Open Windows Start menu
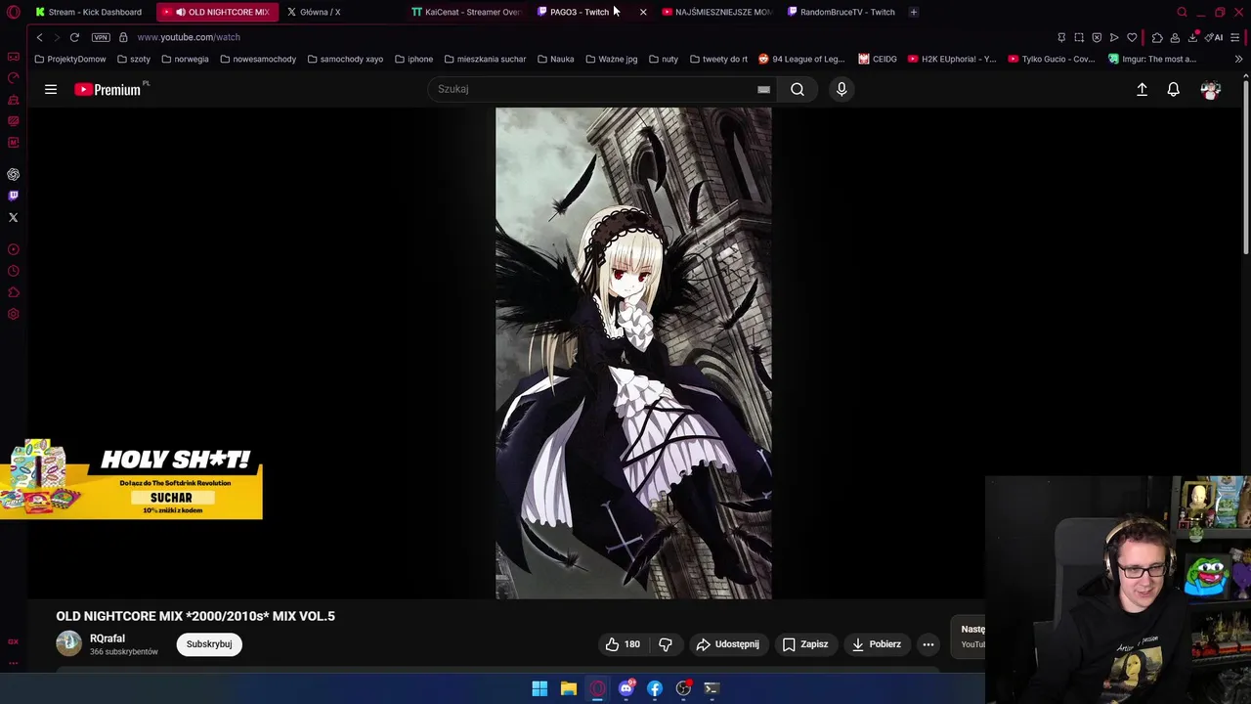The image size is (1251, 704). click(539, 688)
